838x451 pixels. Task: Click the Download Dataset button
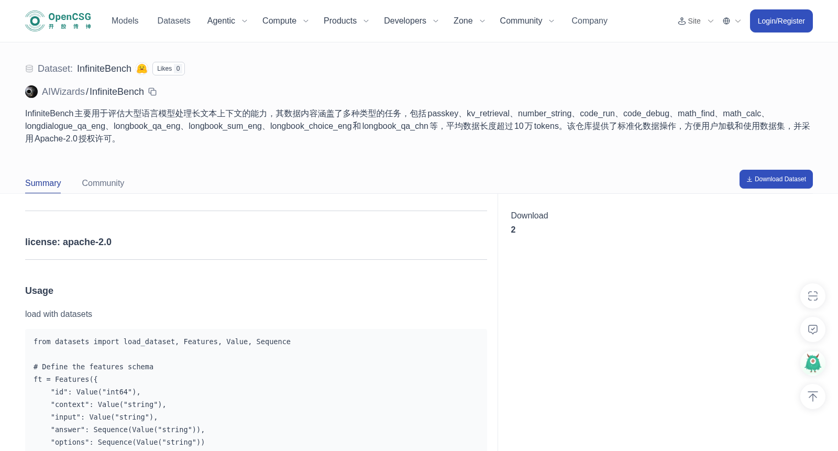pyautogui.click(x=776, y=179)
